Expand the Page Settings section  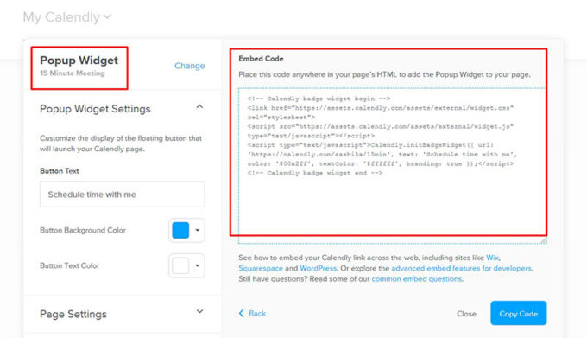[x=199, y=312]
